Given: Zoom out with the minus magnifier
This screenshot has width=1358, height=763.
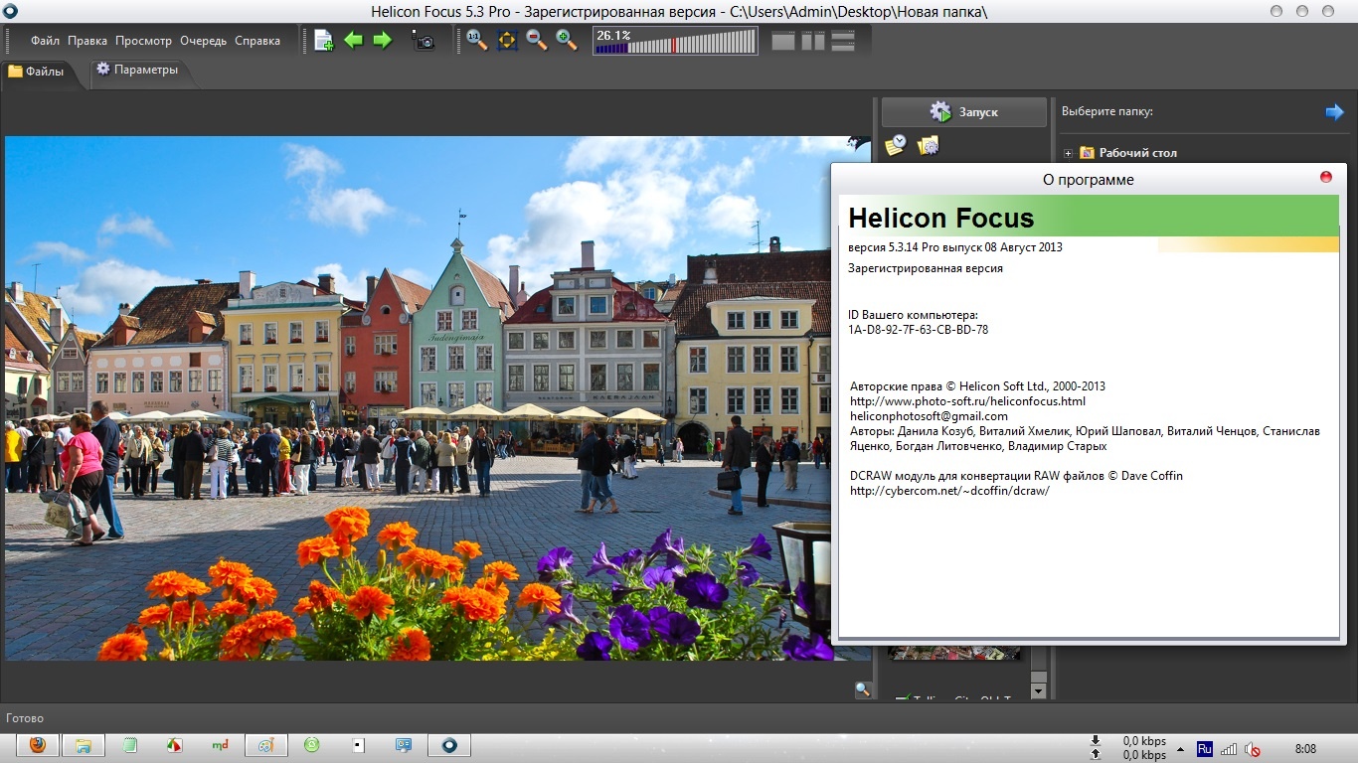Looking at the screenshot, I should point(537,41).
